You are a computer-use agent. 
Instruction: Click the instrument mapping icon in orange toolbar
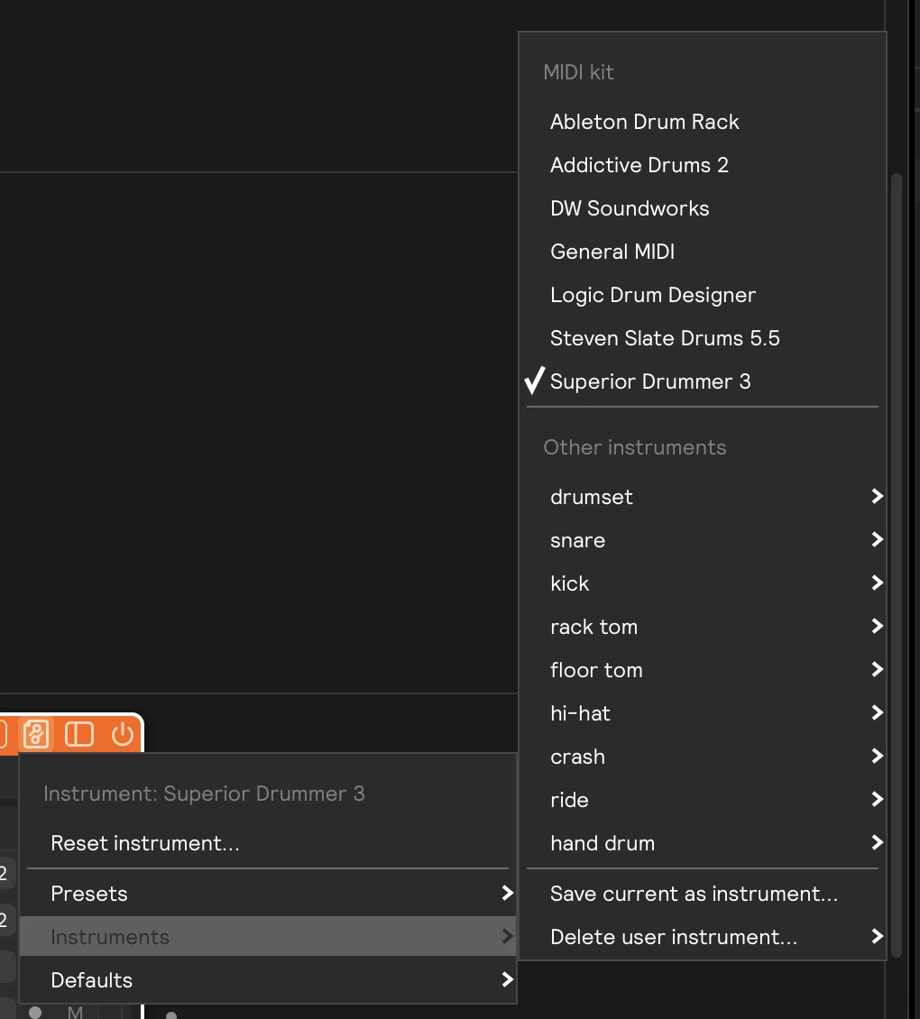pos(36,734)
